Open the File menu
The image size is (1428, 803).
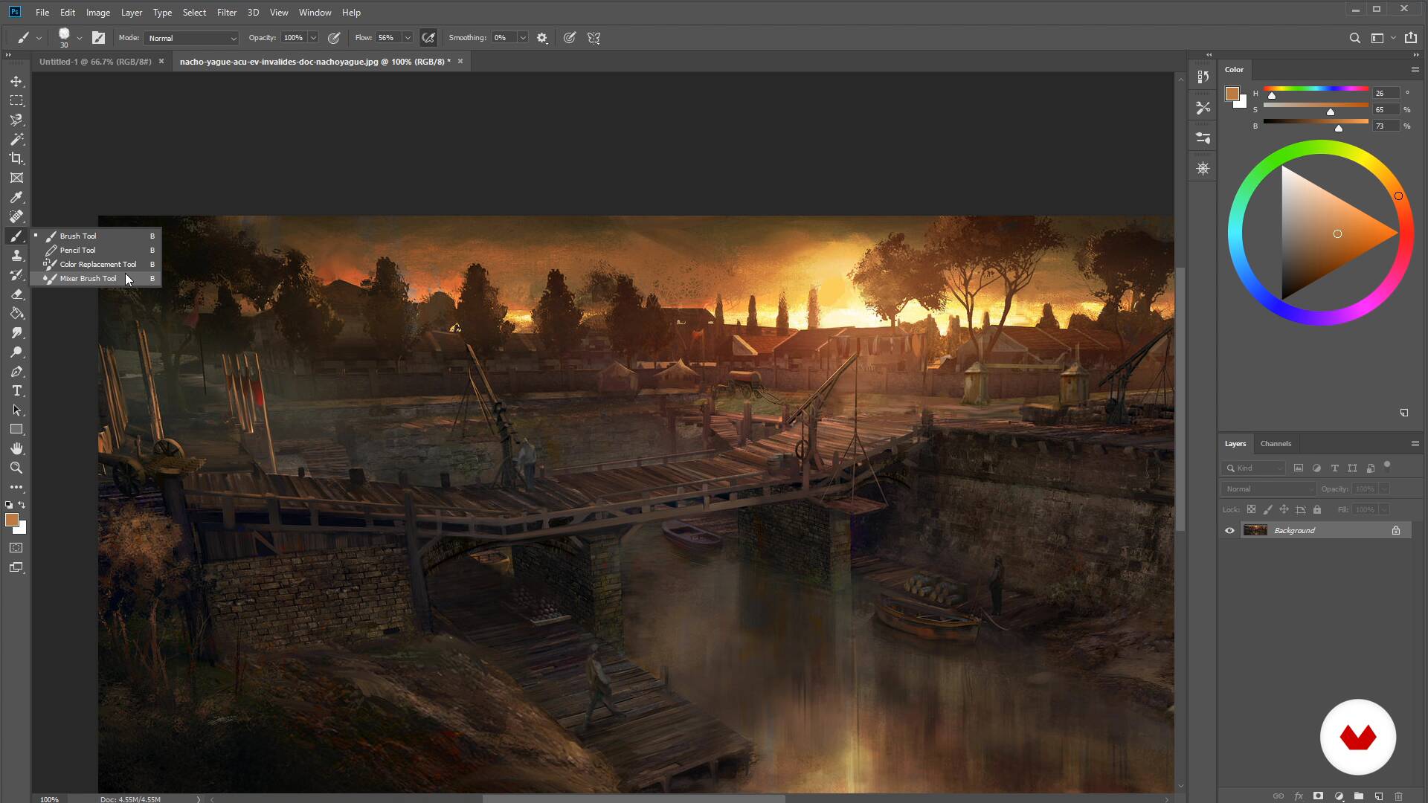(42, 13)
